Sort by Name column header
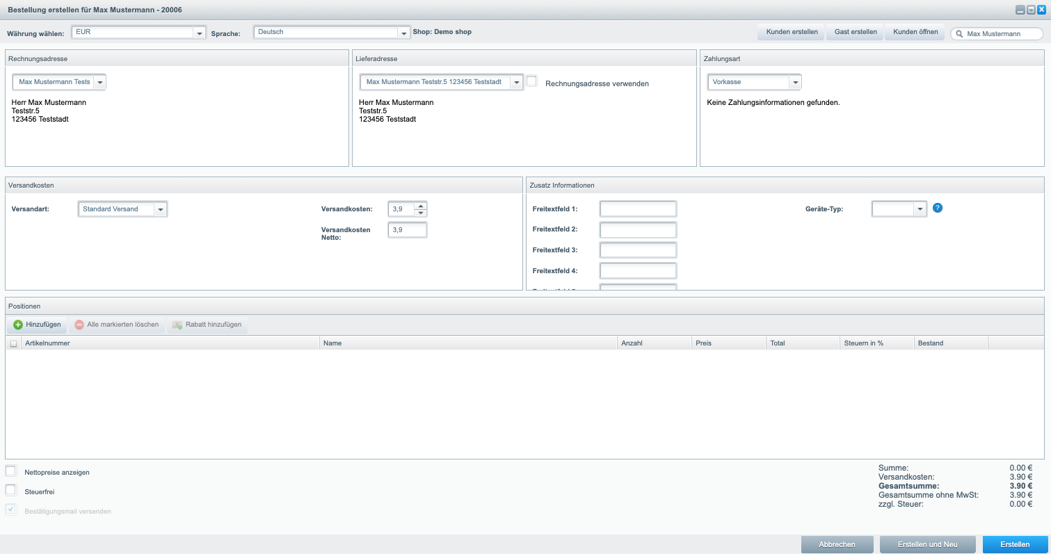This screenshot has height=554, width=1051. click(x=468, y=343)
